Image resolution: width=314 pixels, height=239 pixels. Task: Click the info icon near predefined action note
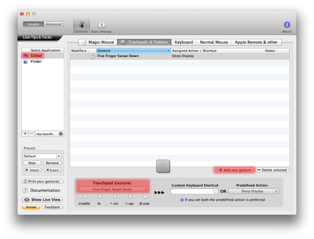[182, 200]
